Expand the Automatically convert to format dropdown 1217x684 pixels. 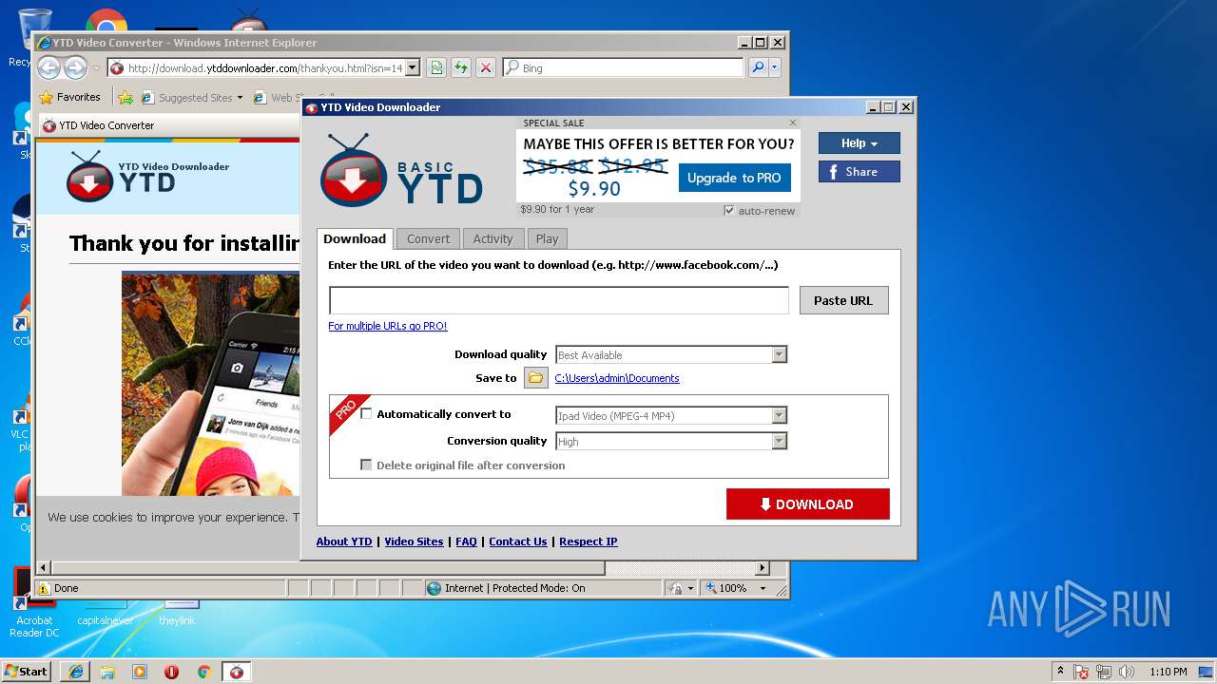pos(779,415)
